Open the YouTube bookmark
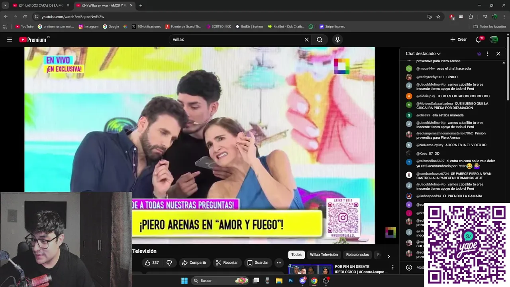 [x=24, y=26]
